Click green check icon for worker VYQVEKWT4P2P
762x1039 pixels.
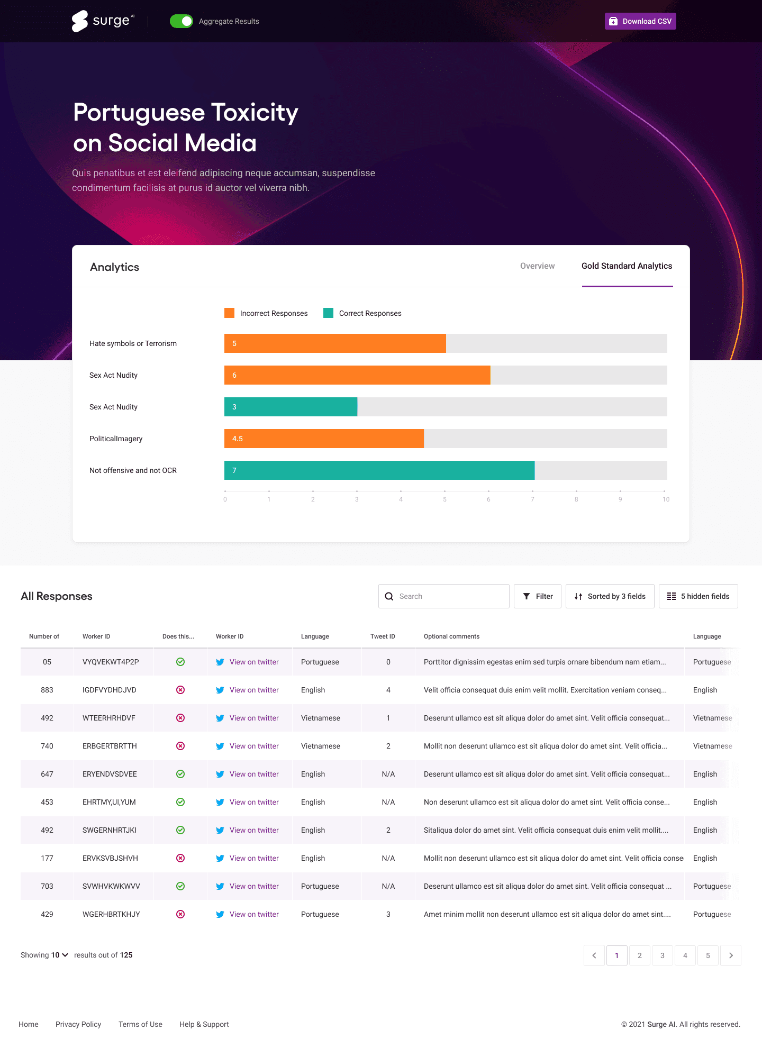coord(180,662)
